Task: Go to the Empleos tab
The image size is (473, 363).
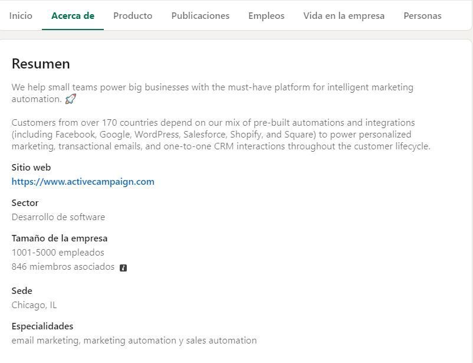Action: (267, 16)
